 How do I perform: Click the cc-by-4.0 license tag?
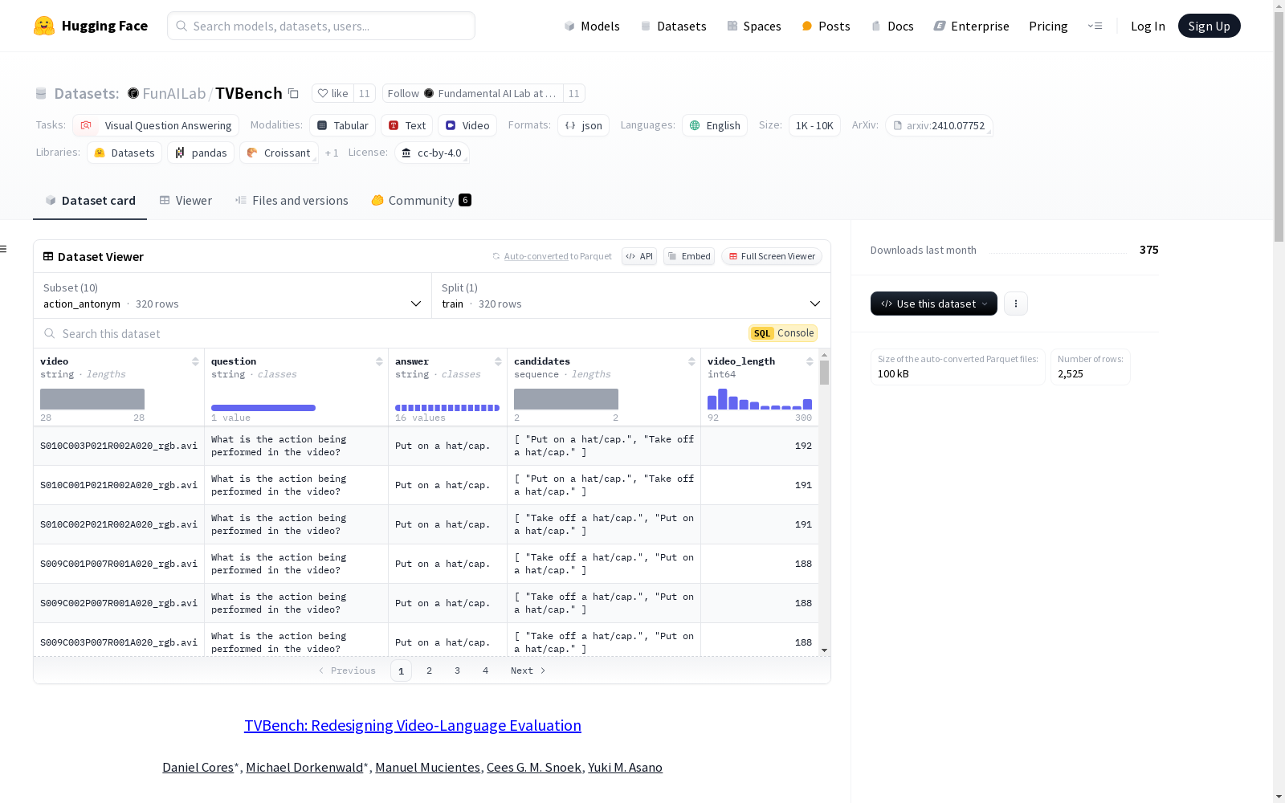click(432, 153)
